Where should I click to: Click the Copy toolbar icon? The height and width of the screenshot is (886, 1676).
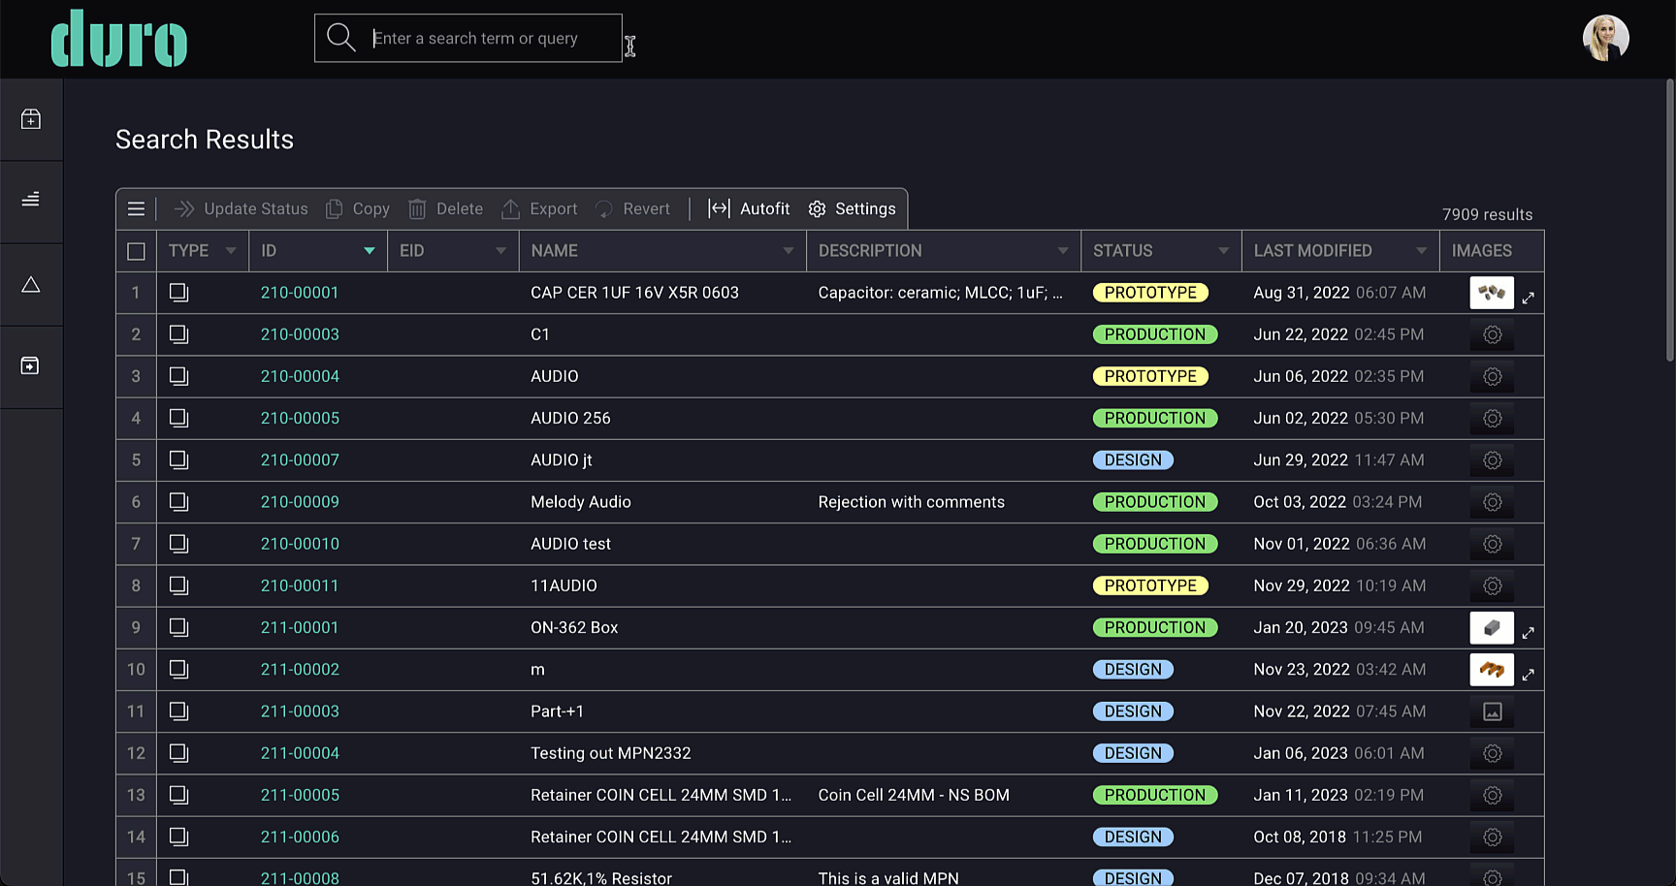tap(334, 208)
